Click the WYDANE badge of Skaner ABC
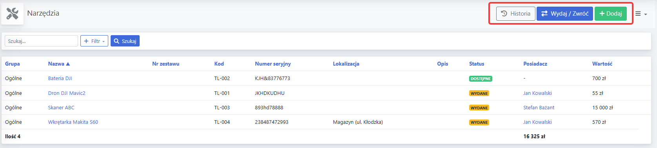657x148 pixels. [479, 108]
